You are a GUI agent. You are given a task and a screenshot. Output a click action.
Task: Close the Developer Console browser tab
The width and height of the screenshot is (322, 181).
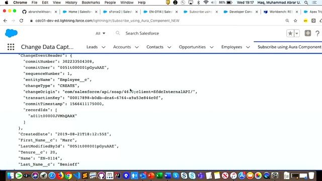[257, 12]
